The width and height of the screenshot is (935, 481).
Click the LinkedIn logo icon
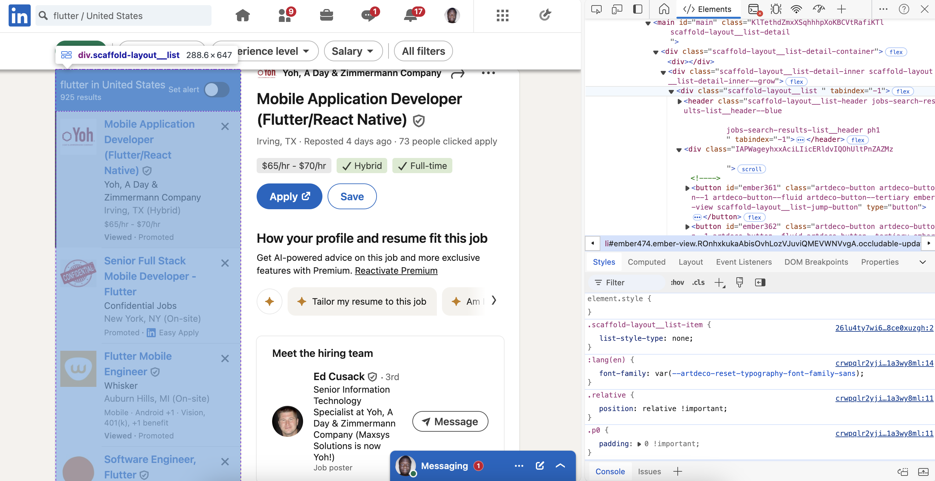(x=20, y=15)
